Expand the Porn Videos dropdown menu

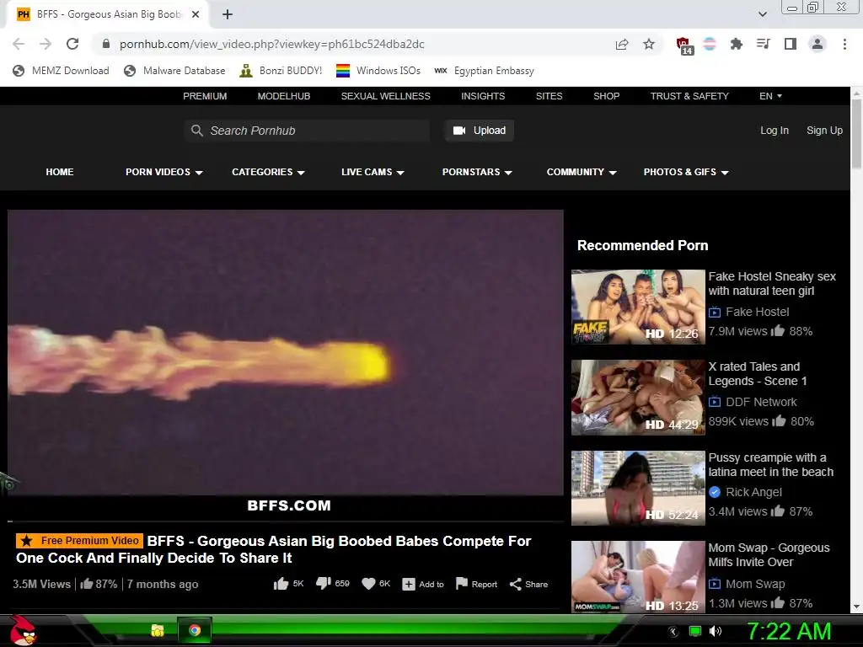[164, 172]
